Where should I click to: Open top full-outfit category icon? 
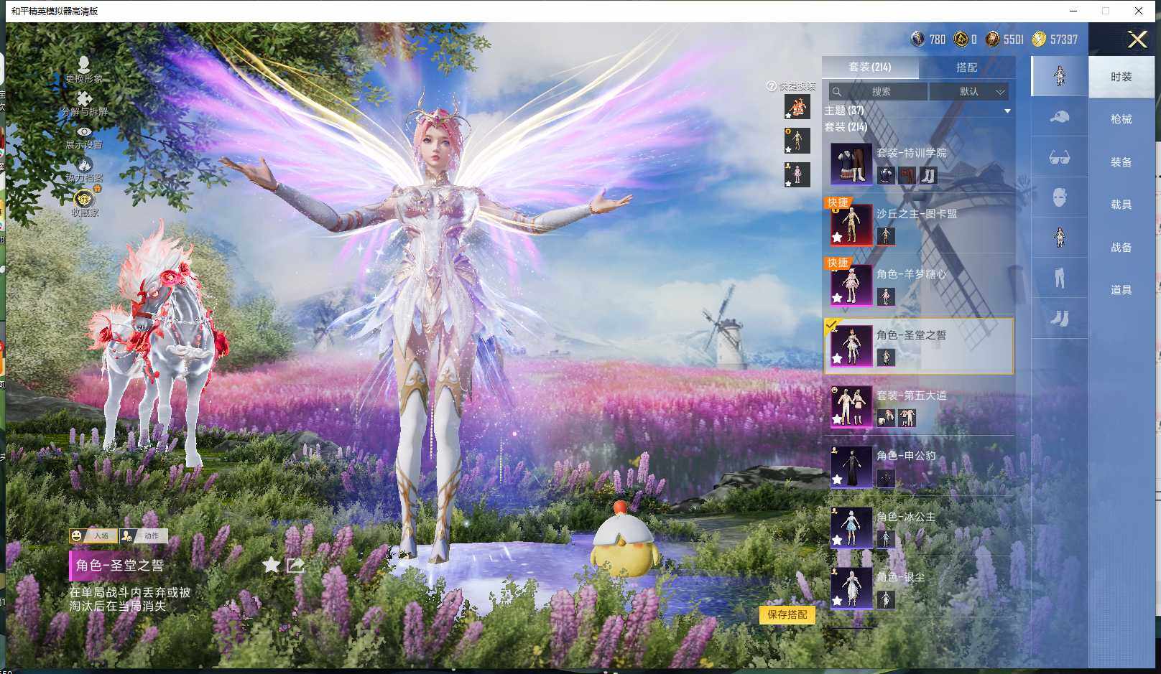(1060, 75)
